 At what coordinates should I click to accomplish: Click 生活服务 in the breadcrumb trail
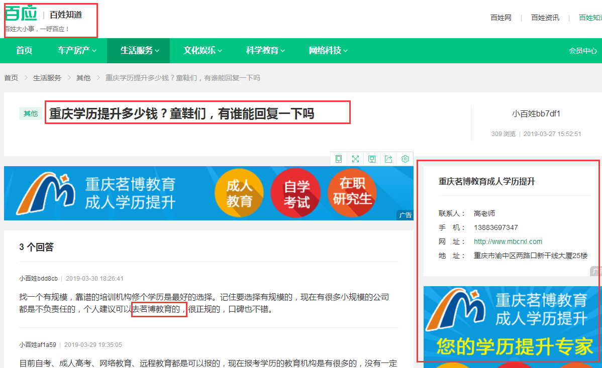[x=47, y=78]
